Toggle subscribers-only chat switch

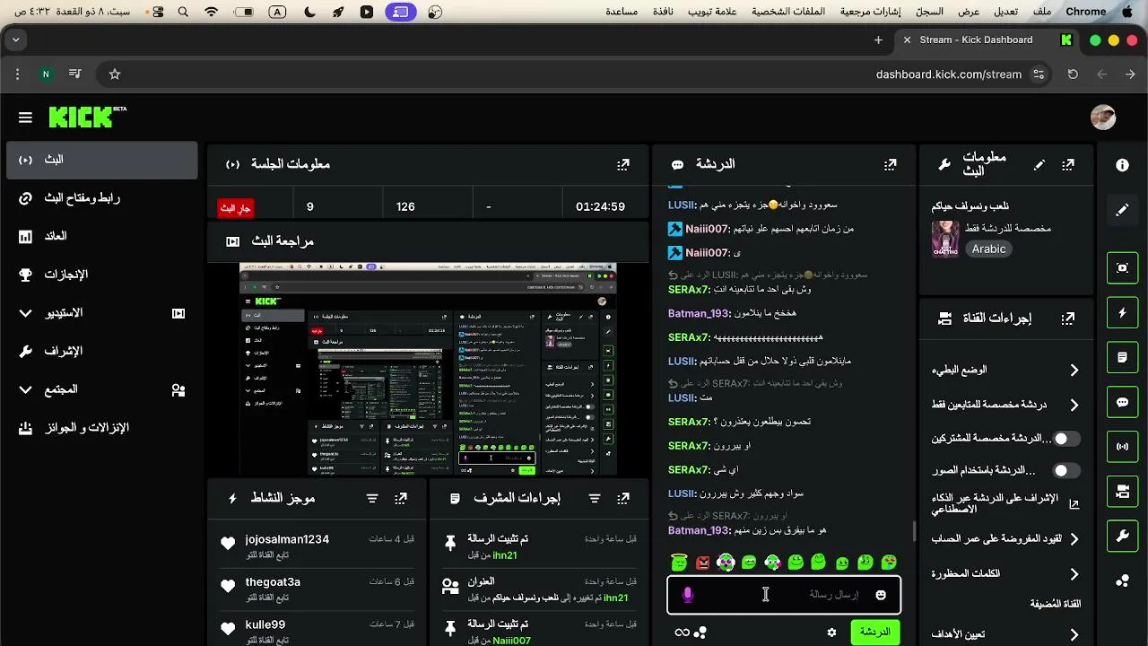tap(1066, 439)
